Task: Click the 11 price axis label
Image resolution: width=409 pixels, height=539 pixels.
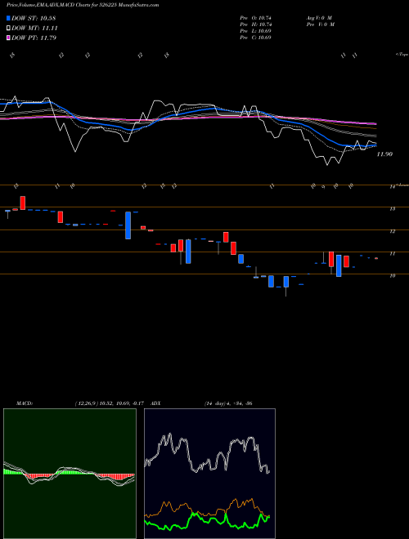Action: pyautogui.click(x=392, y=253)
